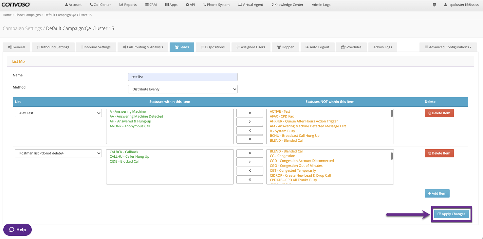Image resolution: width=483 pixels, height=239 pixels.
Task: Switch to the Outbound Settings tab
Action: tap(53, 47)
